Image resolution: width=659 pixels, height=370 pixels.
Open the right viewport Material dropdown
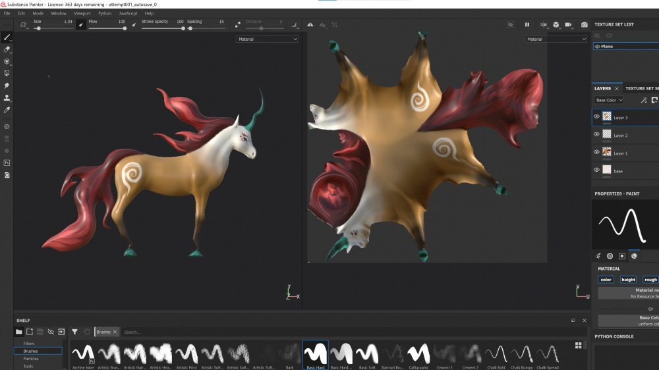pyautogui.click(x=556, y=40)
